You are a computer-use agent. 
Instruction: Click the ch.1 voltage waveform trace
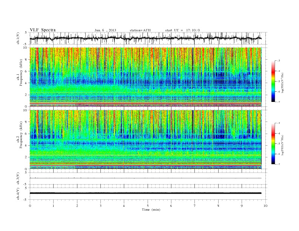(145, 38)
